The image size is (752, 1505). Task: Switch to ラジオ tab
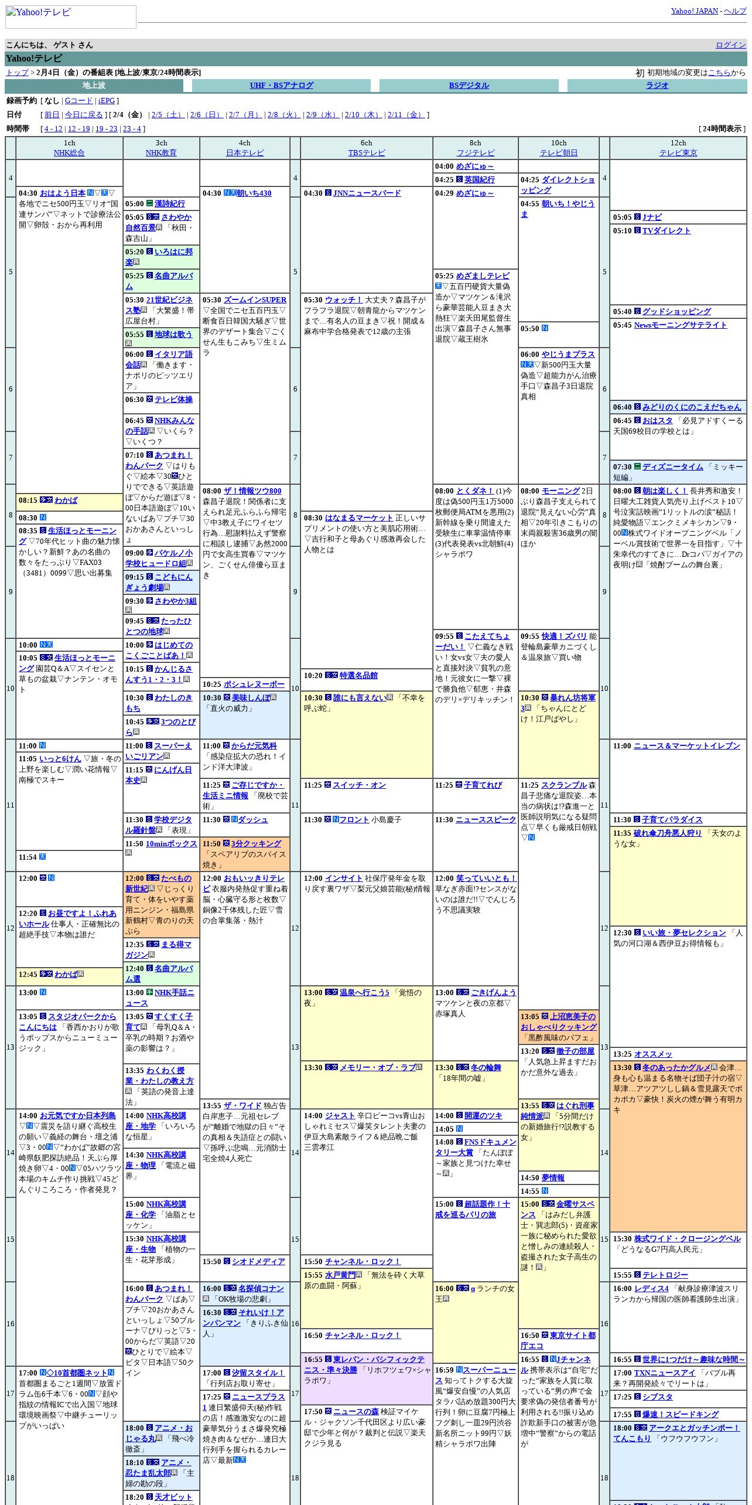coord(657,86)
